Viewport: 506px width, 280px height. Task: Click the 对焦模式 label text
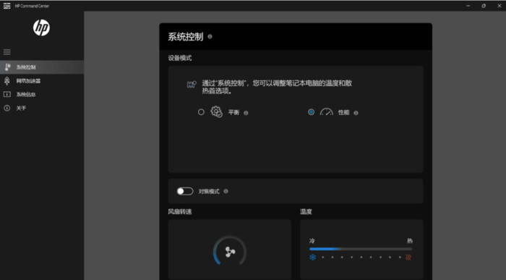point(209,192)
